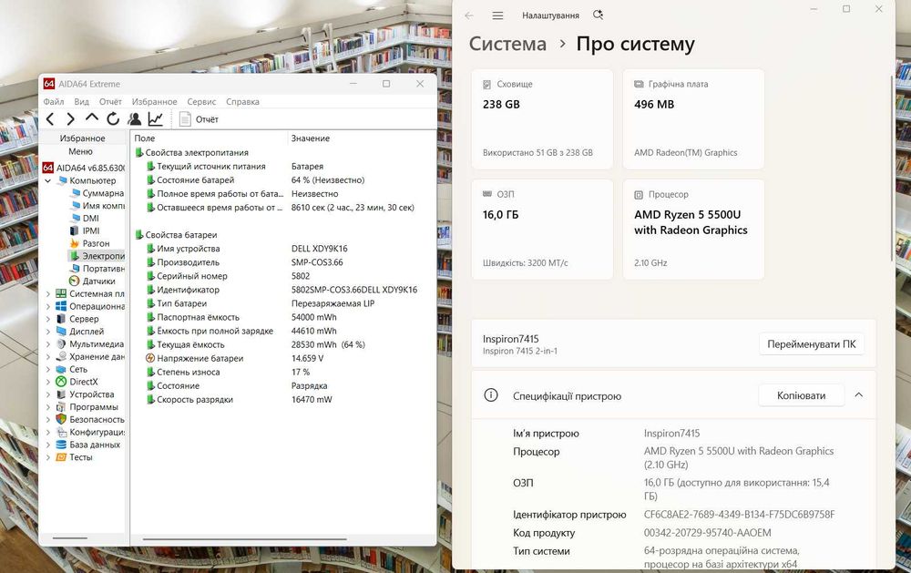Select the Степень износа row
This screenshot has width=911, height=573.
coord(284,372)
